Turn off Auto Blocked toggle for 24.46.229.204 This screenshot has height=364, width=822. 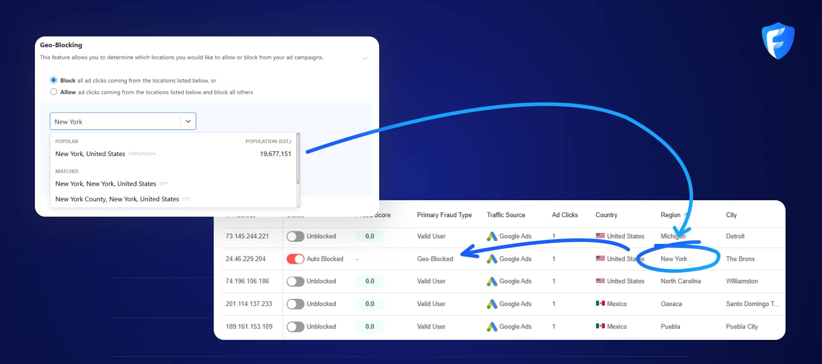295,259
